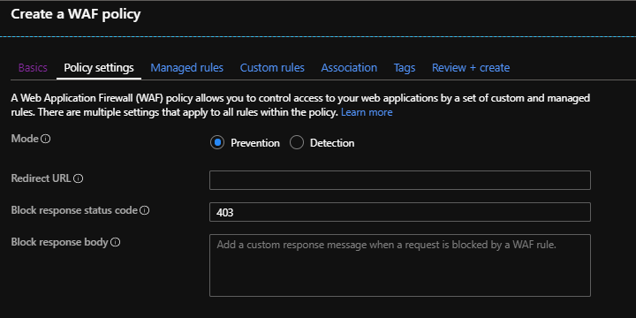Click info icon for Block response status code
The width and height of the screenshot is (636, 318).
[x=145, y=210]
